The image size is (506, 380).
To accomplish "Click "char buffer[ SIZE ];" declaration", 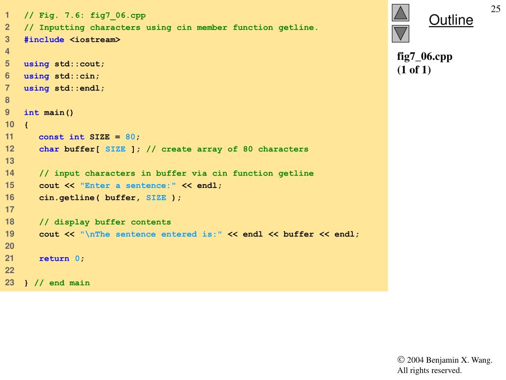I will (x=90, y=149).
